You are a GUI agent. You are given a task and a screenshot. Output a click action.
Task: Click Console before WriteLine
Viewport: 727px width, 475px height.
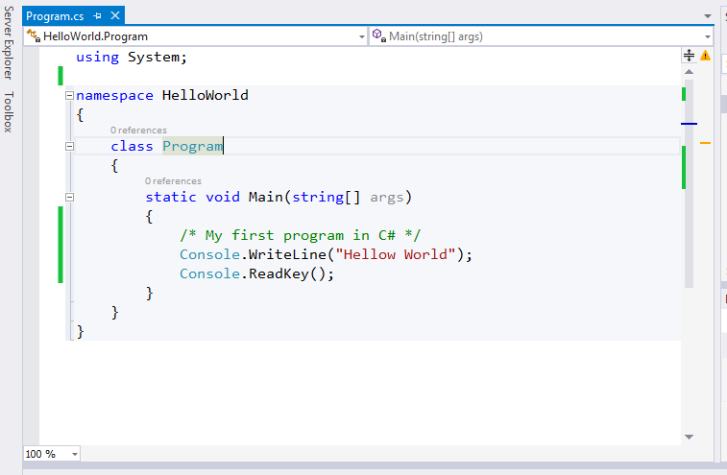point(209,254)
